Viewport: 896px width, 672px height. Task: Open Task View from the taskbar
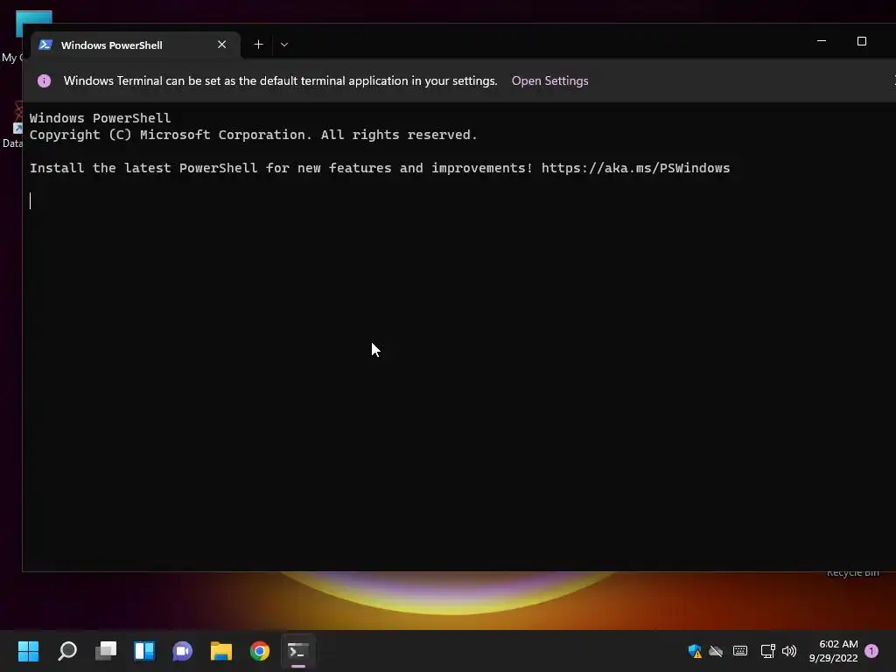click(x=106, y=651)
